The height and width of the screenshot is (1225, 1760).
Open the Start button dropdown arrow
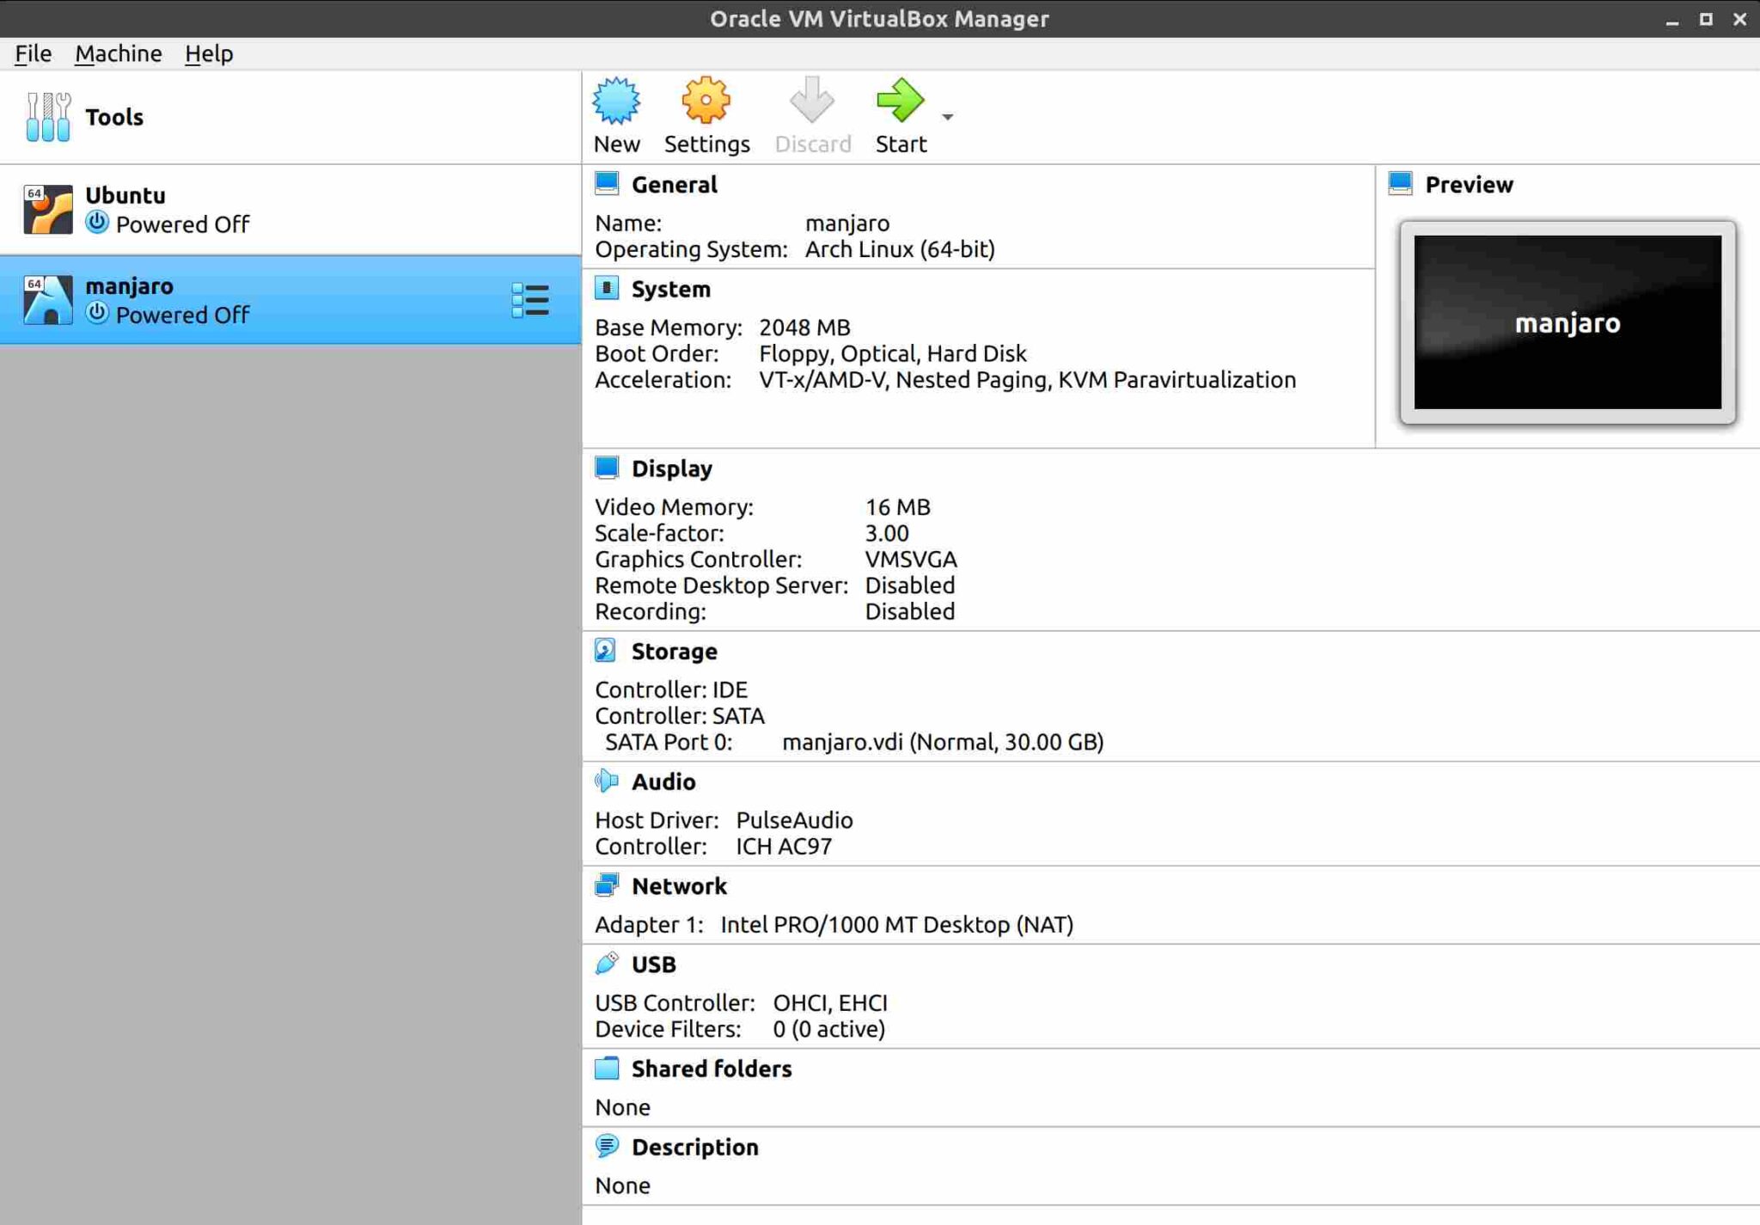[948, 117]
